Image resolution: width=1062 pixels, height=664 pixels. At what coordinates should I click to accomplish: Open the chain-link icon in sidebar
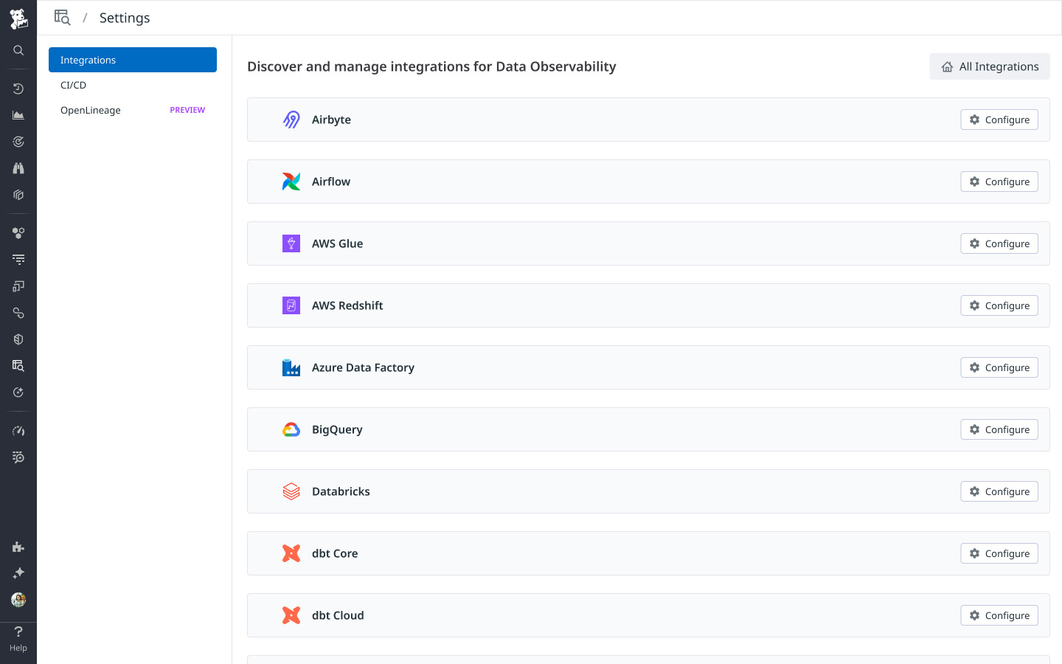[18, 313]
